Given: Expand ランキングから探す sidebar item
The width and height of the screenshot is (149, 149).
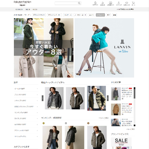Looking at the screenshot, I should pyautogui.click(x=26, y=113).
